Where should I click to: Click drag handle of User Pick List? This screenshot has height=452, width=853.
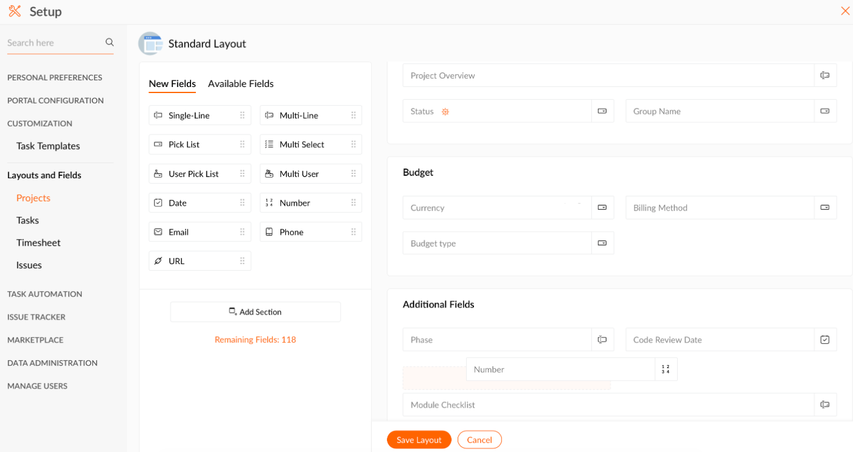click(242, 173)
